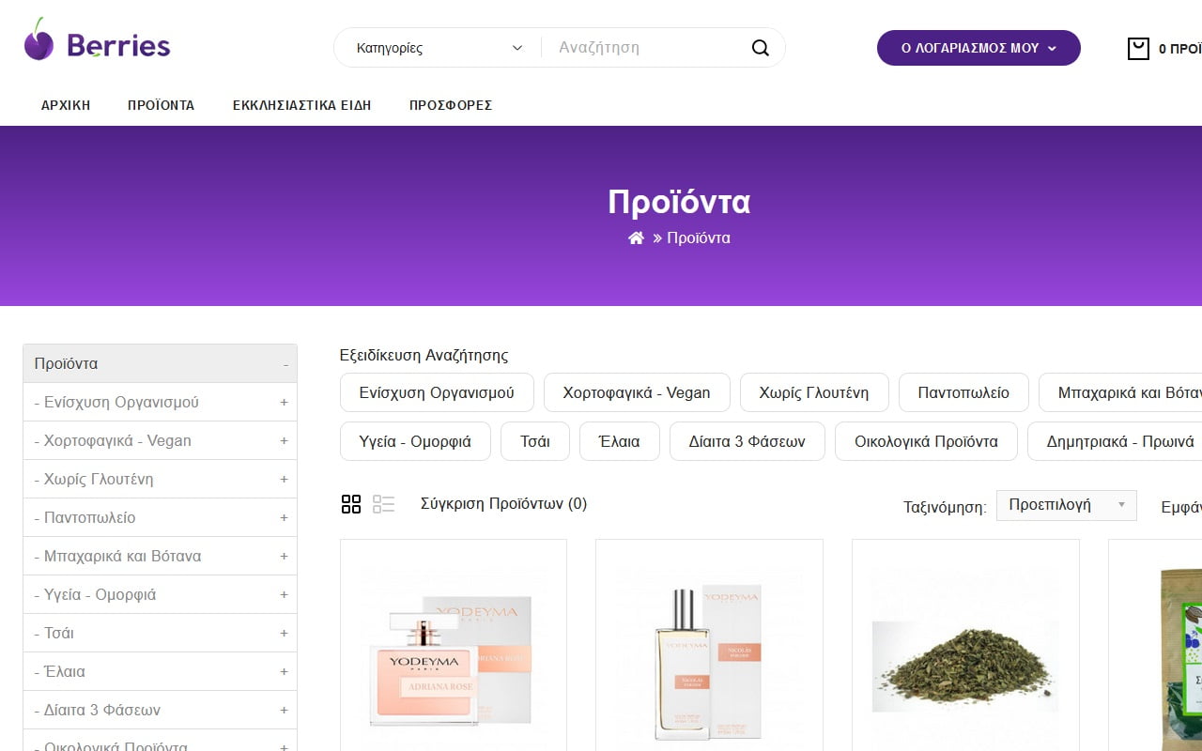This screenshot has width=1202, height=751.
Task: Switch to list view
Action: pyautogui.click(x=383, y=504)
